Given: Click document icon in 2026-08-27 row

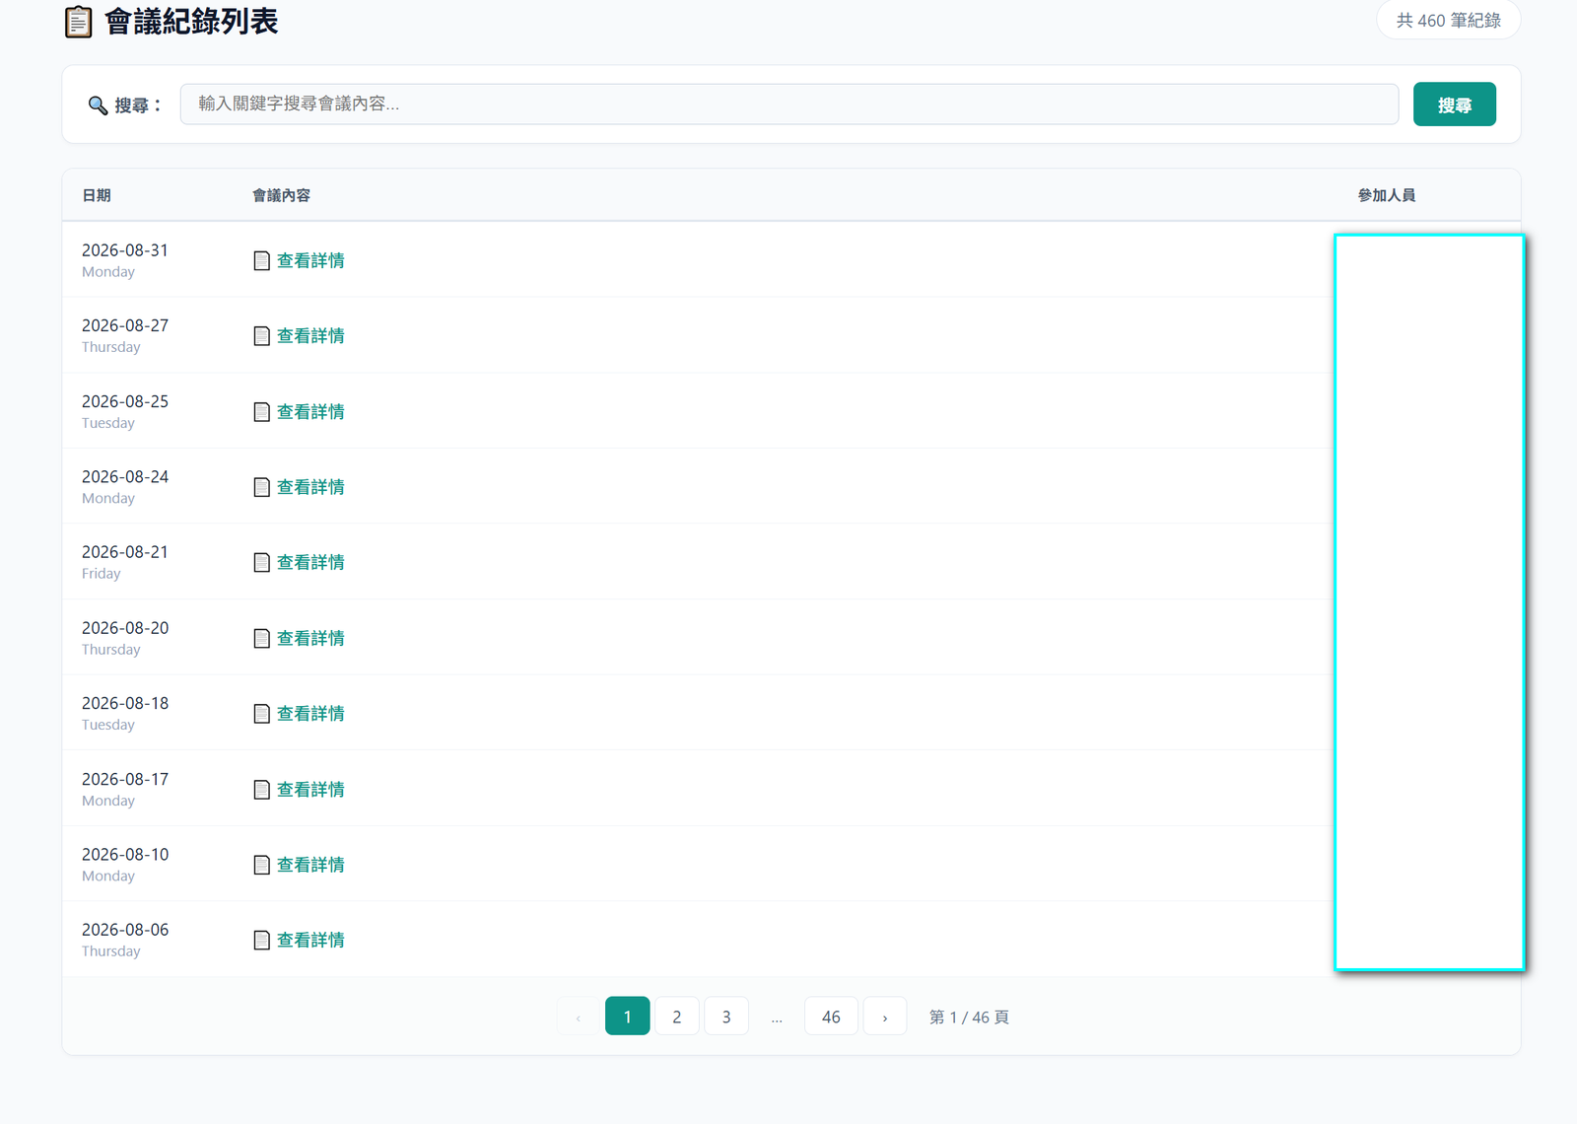Looking at the screenshot, I should click(261, 336).
